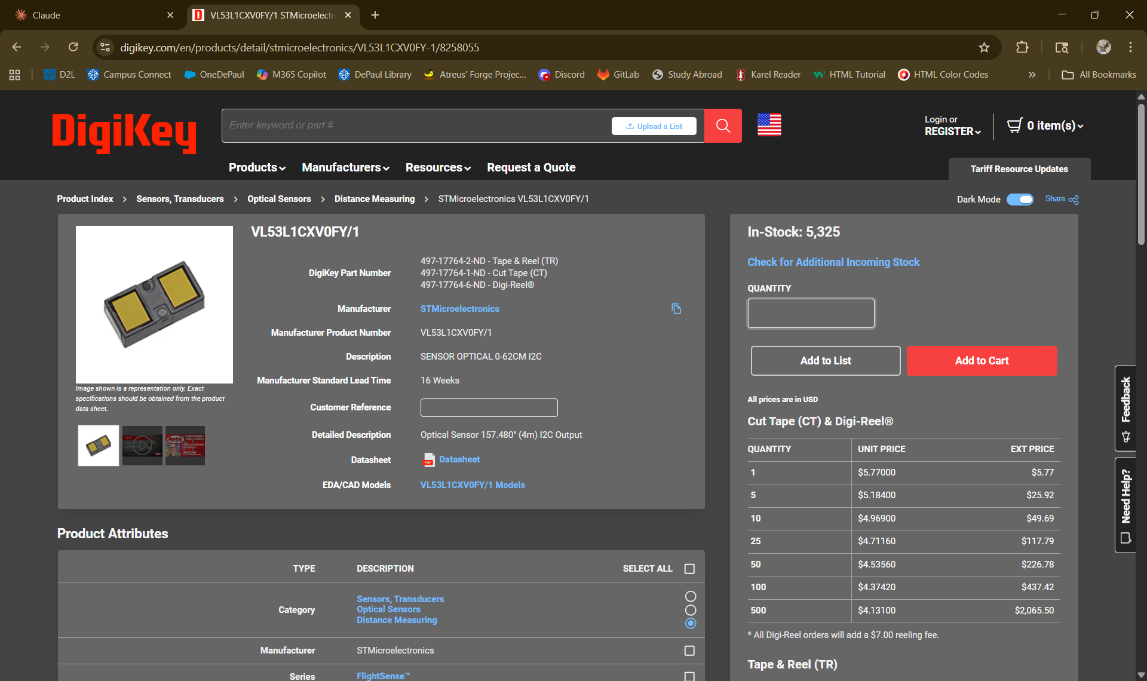
Task: Open the Share icon link
Action: tap(1073, 200)
